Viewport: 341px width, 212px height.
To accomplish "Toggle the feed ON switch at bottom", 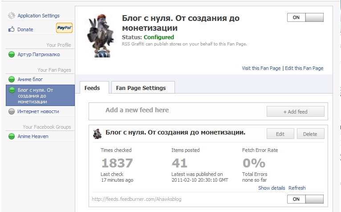I will point(305,199).
